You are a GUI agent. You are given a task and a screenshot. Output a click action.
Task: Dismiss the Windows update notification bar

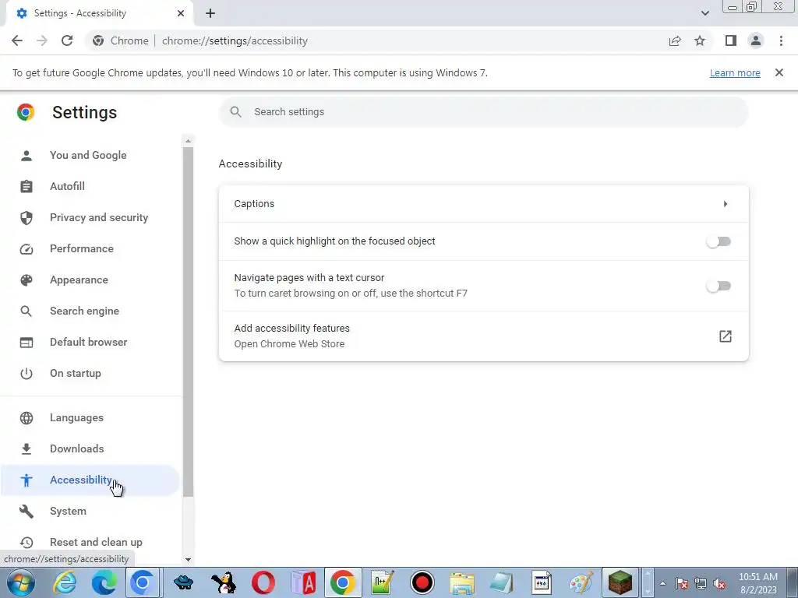[x=779, y=72]
